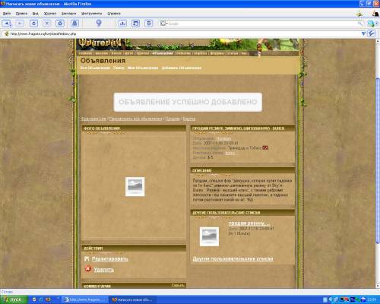Image resolution: width=380 pixels, height=304 pixels.
Task: Select the Объявления site navigation tab
Action: click(x=163, y=53)
